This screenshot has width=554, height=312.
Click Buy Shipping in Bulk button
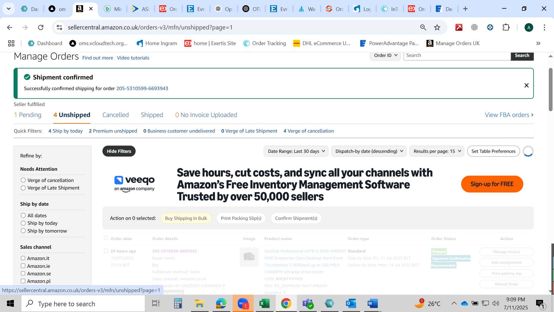tap(186, 218)
